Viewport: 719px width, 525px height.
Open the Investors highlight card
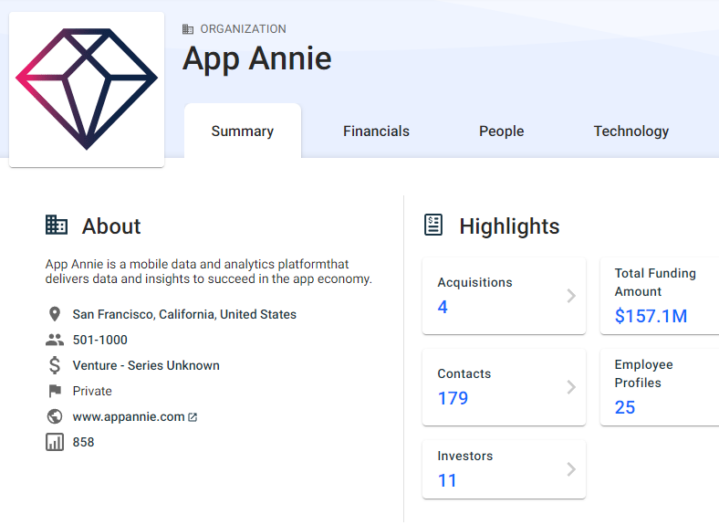point(504,469)
